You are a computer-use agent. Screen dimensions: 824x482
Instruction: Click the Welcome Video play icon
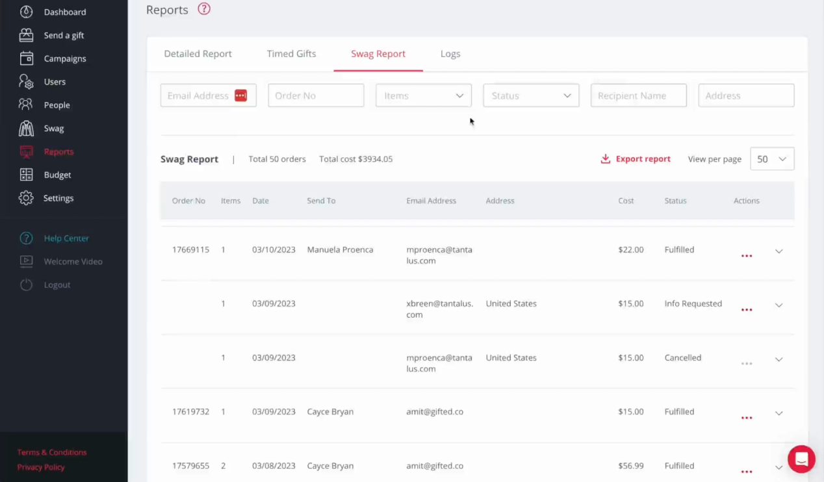pyautogui.click(x=26, y=261)
